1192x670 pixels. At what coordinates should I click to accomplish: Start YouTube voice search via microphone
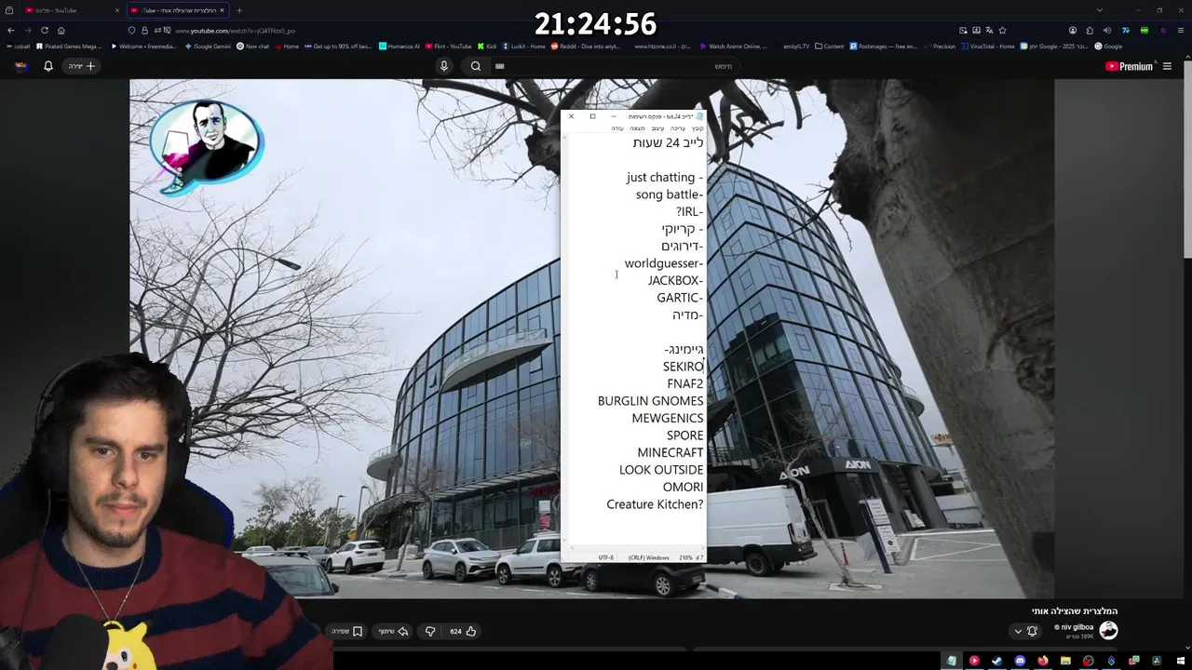pos(444,66)
